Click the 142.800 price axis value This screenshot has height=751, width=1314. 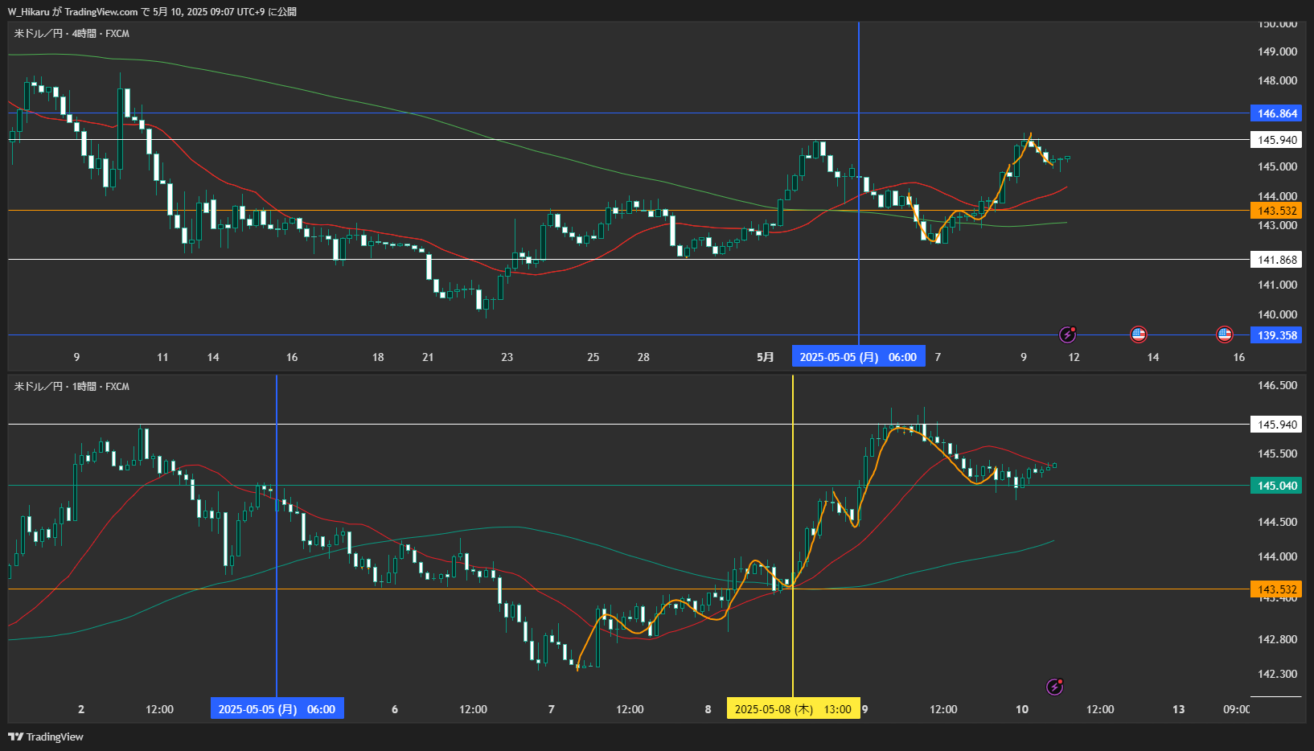(1277, 639)
